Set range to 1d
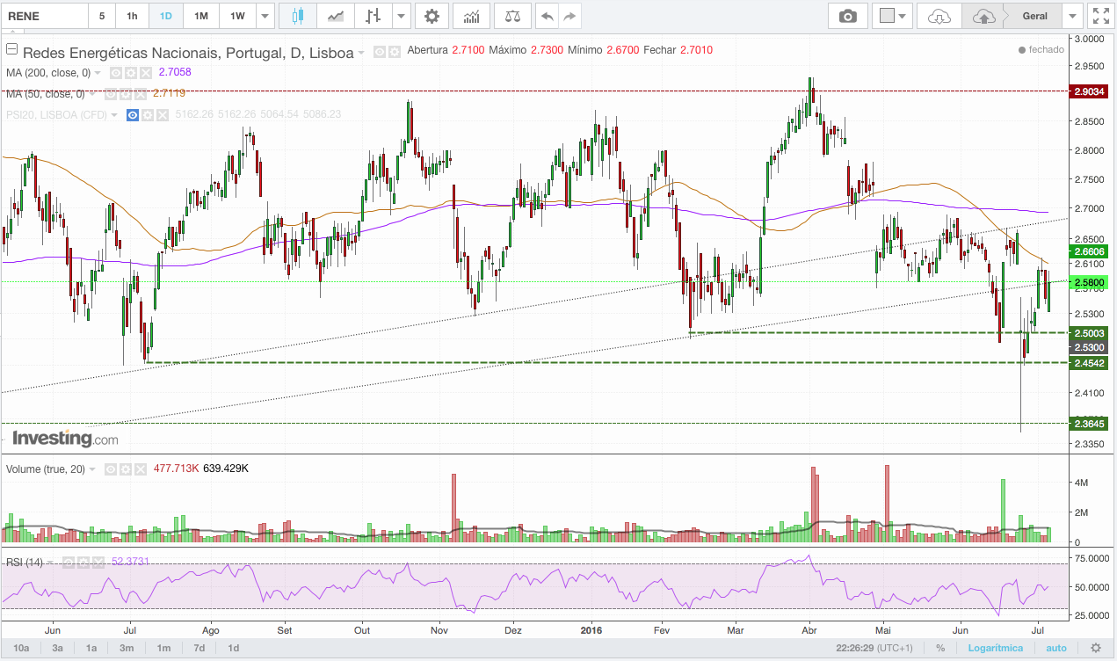Screen dimensions: 1117x661 pyautogui.click(x=234, y=648)
